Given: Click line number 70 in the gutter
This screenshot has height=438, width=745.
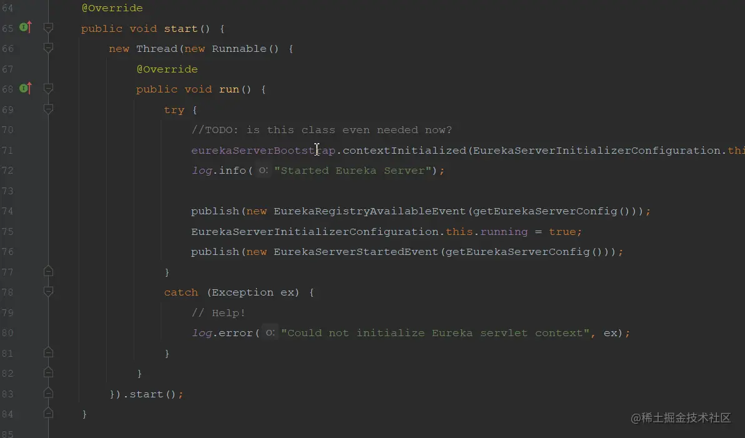Looking at the screenshot, I should coord(7,130).
